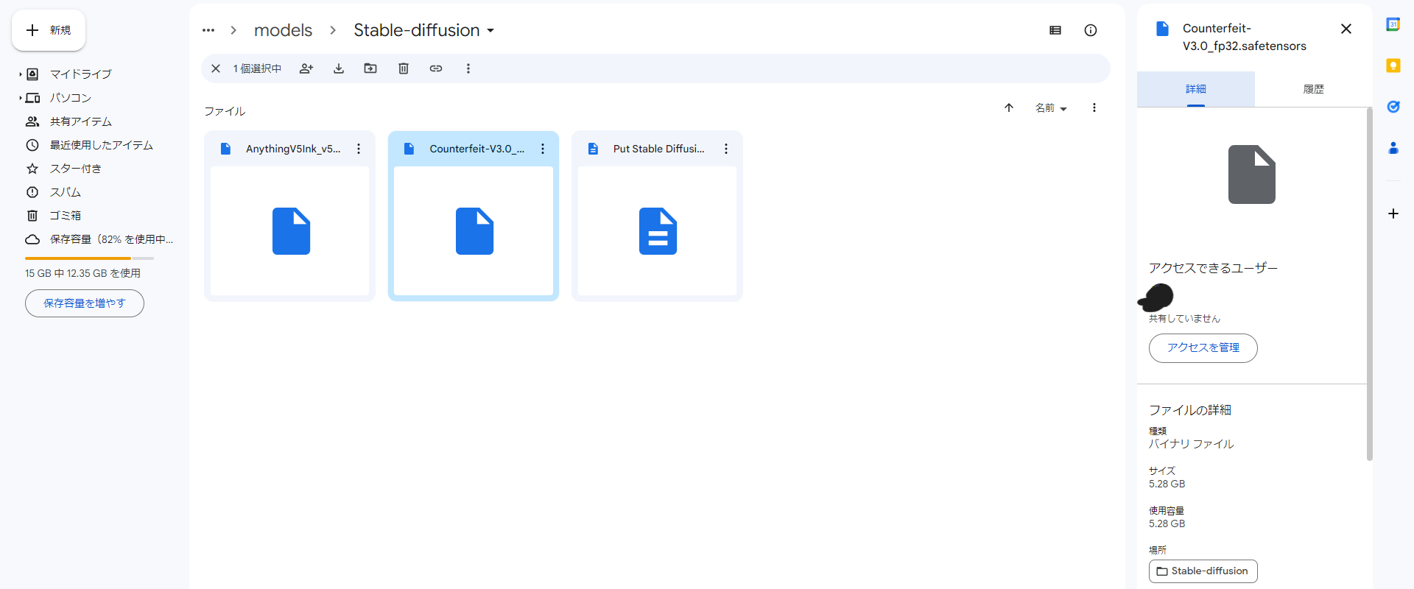The image size is (1414, 589).
Task: Click the 5.28 GB value under サイズ
Action: click(1167, 484)
